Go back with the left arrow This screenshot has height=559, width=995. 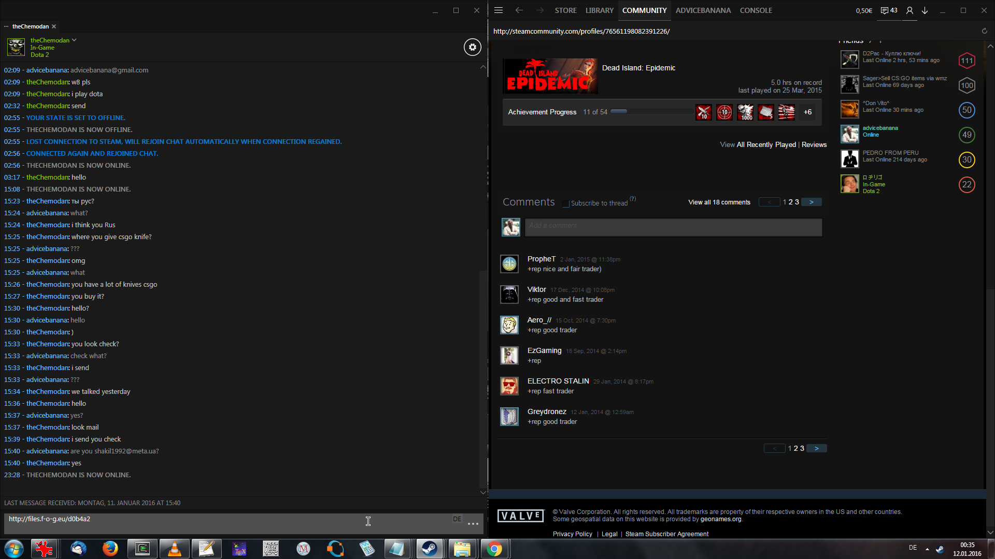coord(519,10)
